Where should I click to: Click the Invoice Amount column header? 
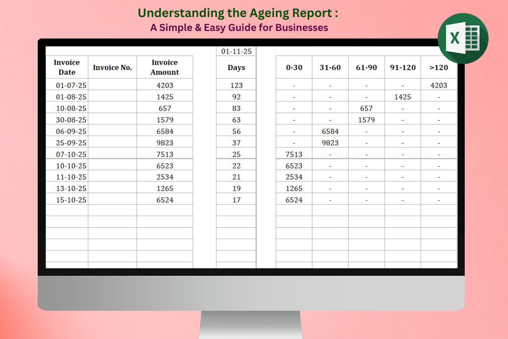(x=165, y=67)
